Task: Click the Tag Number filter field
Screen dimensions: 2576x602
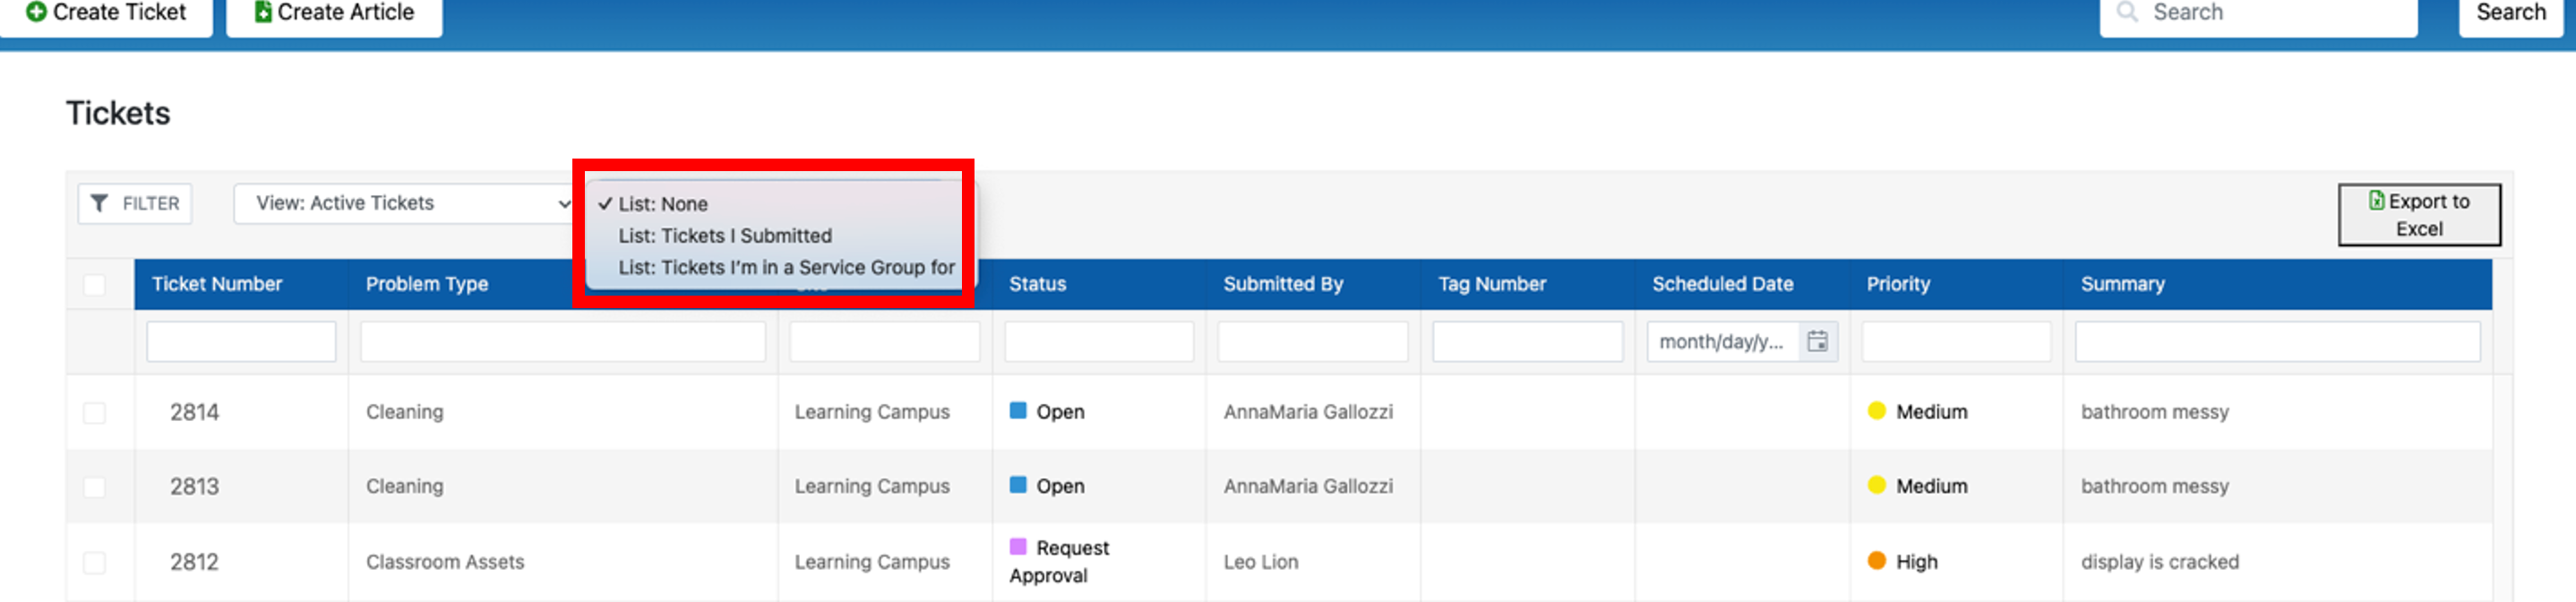Action: [1527, 341]
